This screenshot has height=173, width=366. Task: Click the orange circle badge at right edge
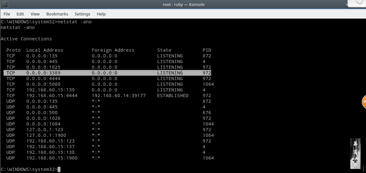click(x=364, y=102)
